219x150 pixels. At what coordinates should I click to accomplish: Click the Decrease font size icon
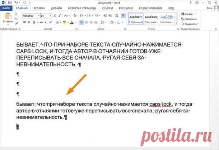[x=60, y=16]
